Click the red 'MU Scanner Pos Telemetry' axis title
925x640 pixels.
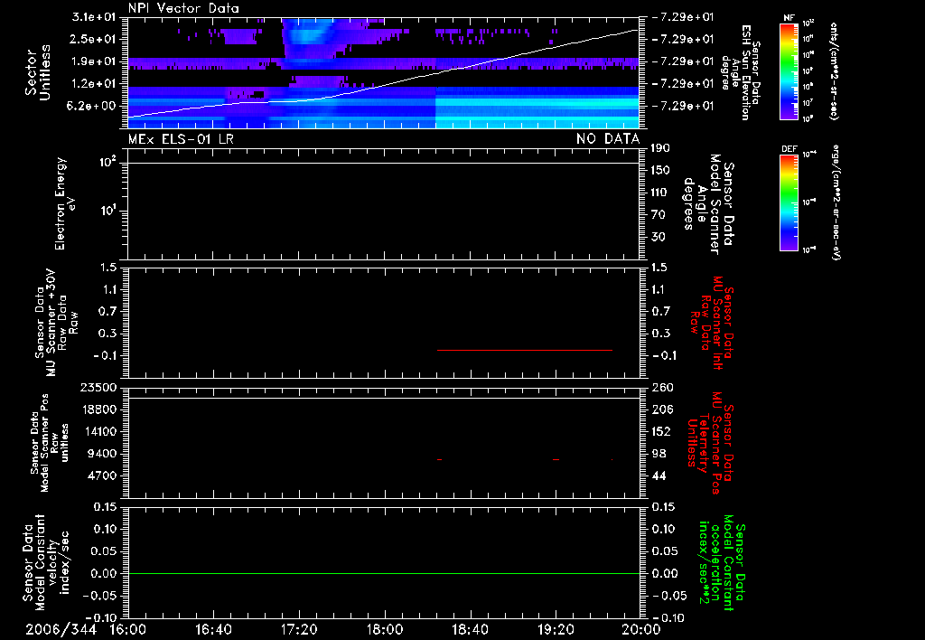pos(710,443)
